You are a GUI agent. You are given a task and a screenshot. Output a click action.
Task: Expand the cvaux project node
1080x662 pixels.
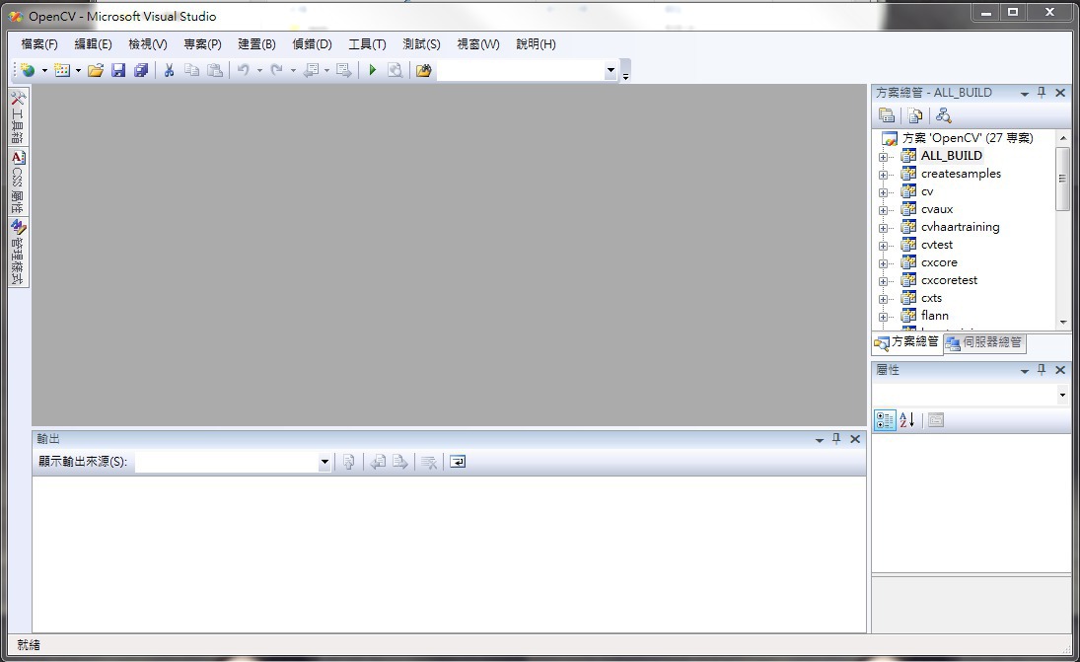[x=883, y=210]
